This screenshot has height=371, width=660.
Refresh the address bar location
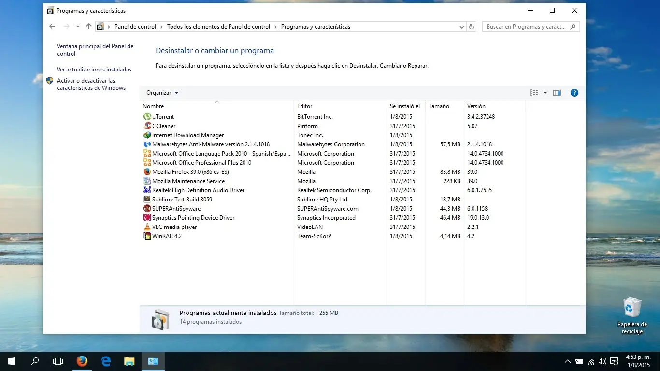472,27
